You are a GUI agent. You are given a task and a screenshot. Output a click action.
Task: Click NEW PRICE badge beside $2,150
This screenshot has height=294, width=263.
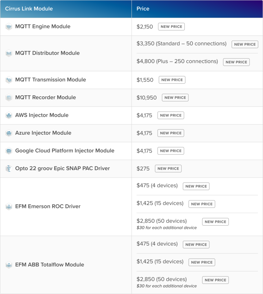click(171, 27)
